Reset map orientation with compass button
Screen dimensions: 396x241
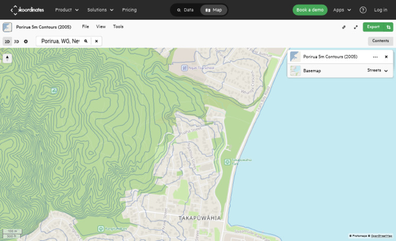coord(7,58)
